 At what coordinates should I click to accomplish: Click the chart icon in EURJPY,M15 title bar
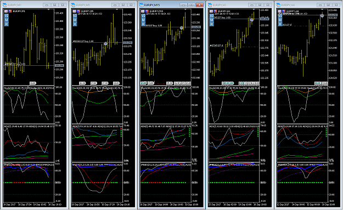tap(142, 5)
